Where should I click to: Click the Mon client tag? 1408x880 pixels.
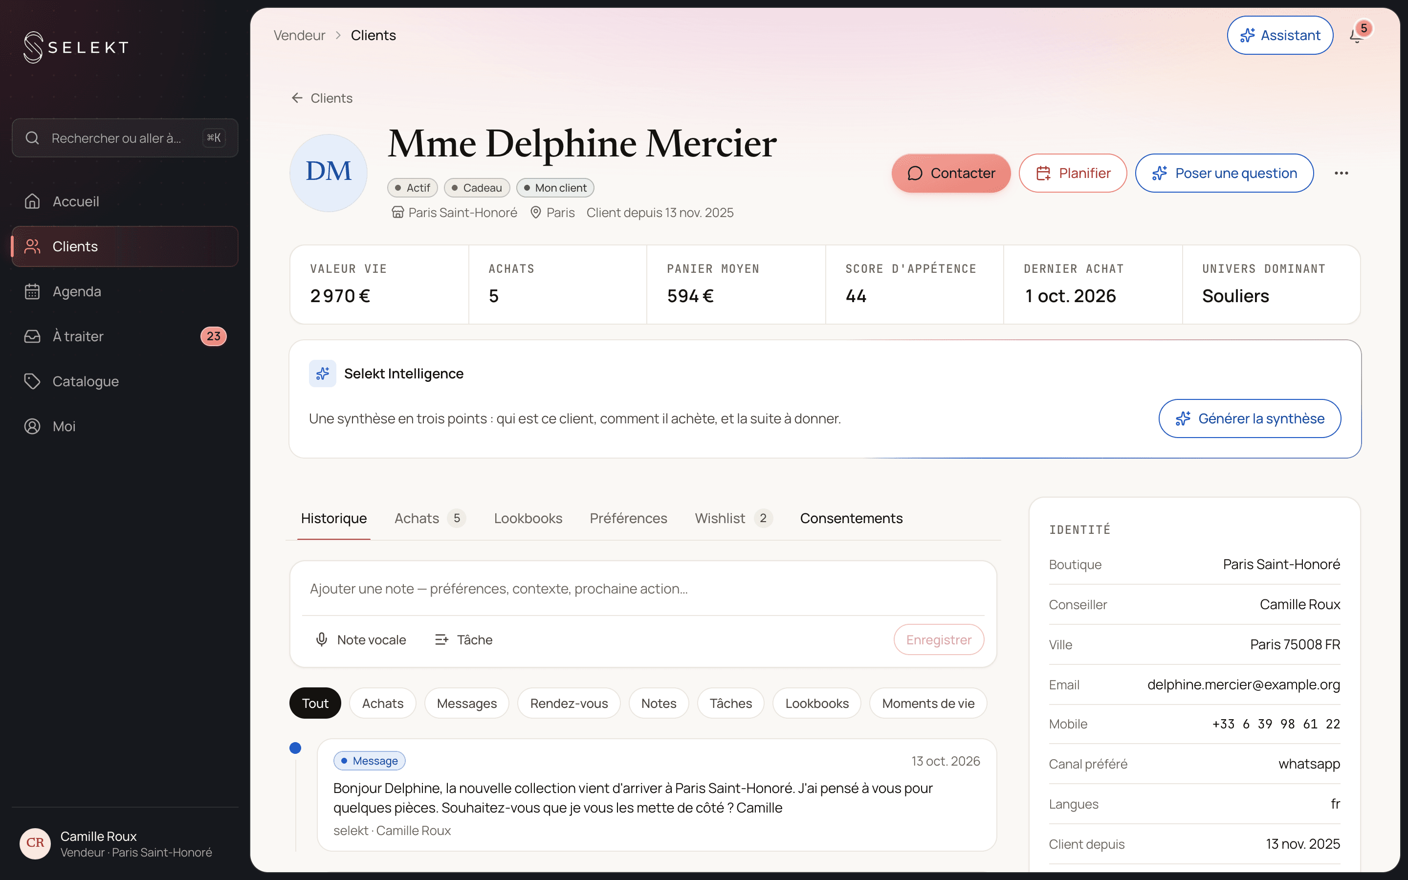pyautogui.click(x=555, y=187)
